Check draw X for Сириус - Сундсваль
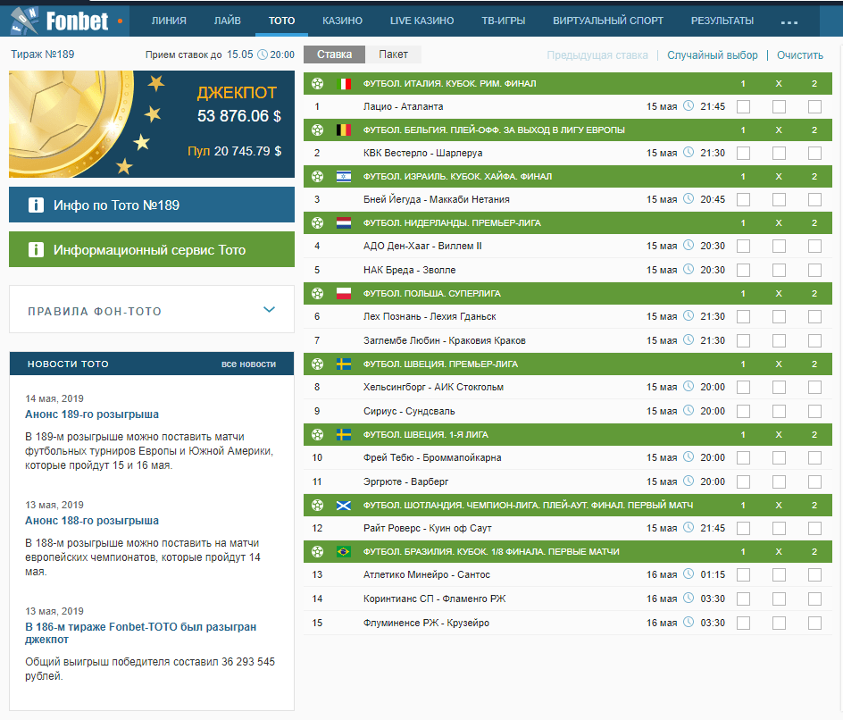The width and height of the screenshot is (843, 720). click(779, 411)
